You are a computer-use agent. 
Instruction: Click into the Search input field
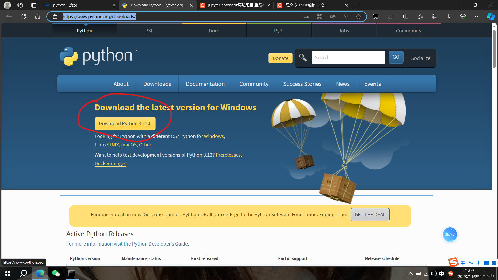pos(348,58)
